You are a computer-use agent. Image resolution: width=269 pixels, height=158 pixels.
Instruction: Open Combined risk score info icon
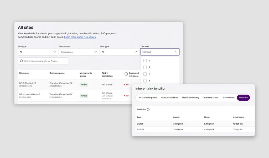pyautogui.click(x=126, y=74)
